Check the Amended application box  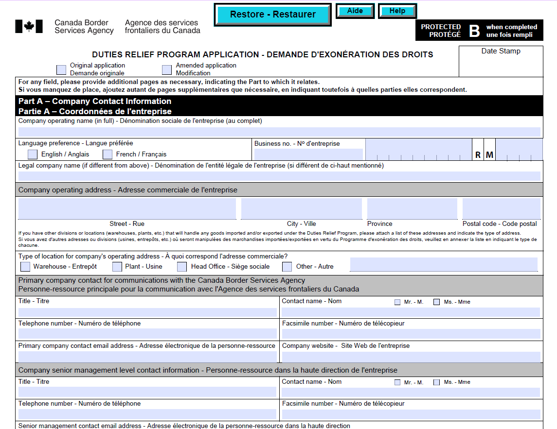pos(166,69)
